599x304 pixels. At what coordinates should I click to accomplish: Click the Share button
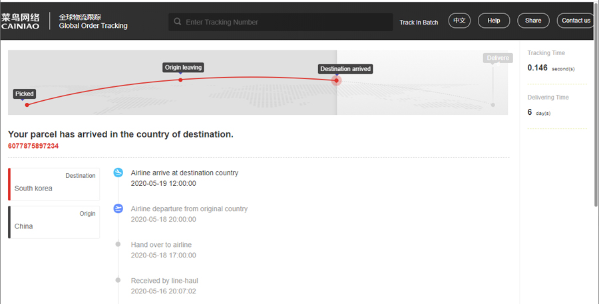tap(533, 21)
